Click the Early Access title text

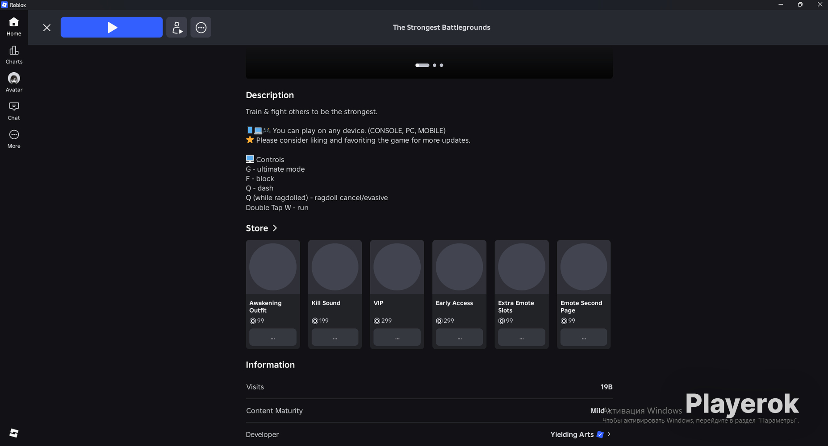click(x=454, y=303)
